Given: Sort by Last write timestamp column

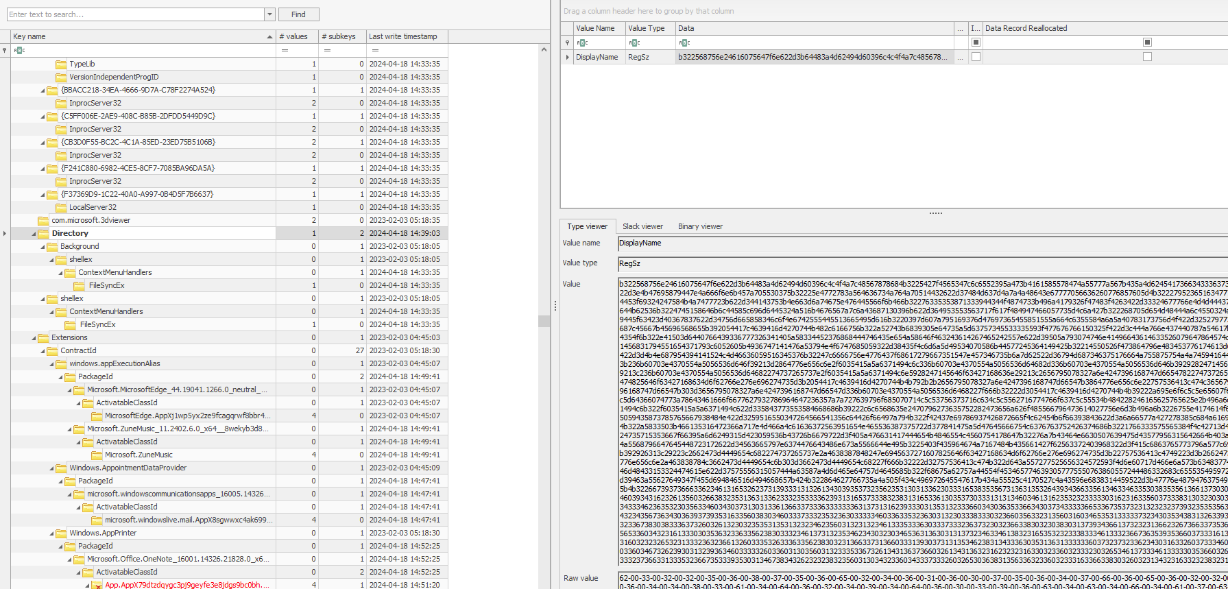Looking at the screenshot, I should 407,36.
